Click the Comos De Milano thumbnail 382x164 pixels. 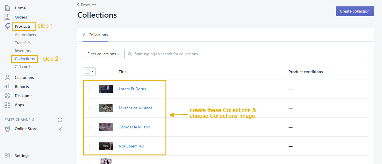[x=106, y=127]
